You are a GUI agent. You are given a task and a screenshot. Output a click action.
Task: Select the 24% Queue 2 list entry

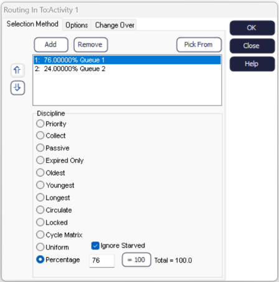coord(127,69)
